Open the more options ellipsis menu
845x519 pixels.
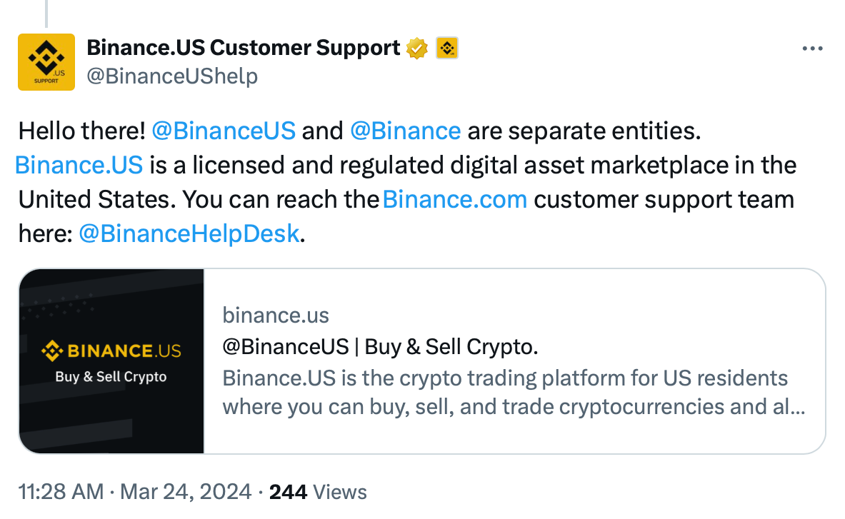tap(813, 49)
